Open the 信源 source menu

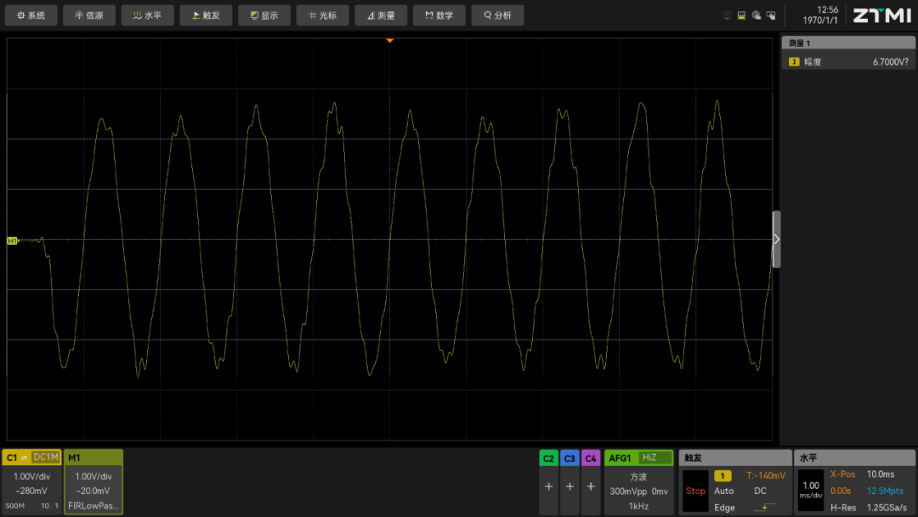[x=89, y=15]
